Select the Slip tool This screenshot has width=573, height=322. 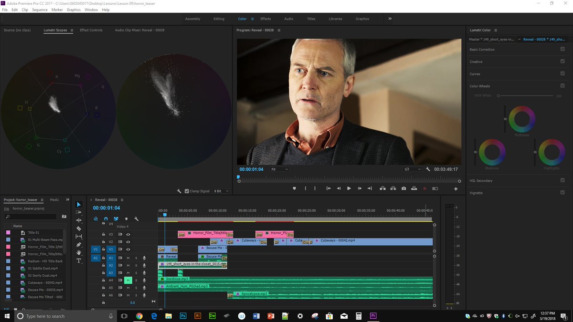click(x=78, y=237)
